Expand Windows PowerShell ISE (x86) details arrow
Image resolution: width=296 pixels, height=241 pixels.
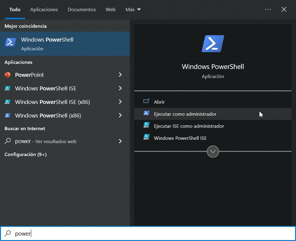point(120,102)
